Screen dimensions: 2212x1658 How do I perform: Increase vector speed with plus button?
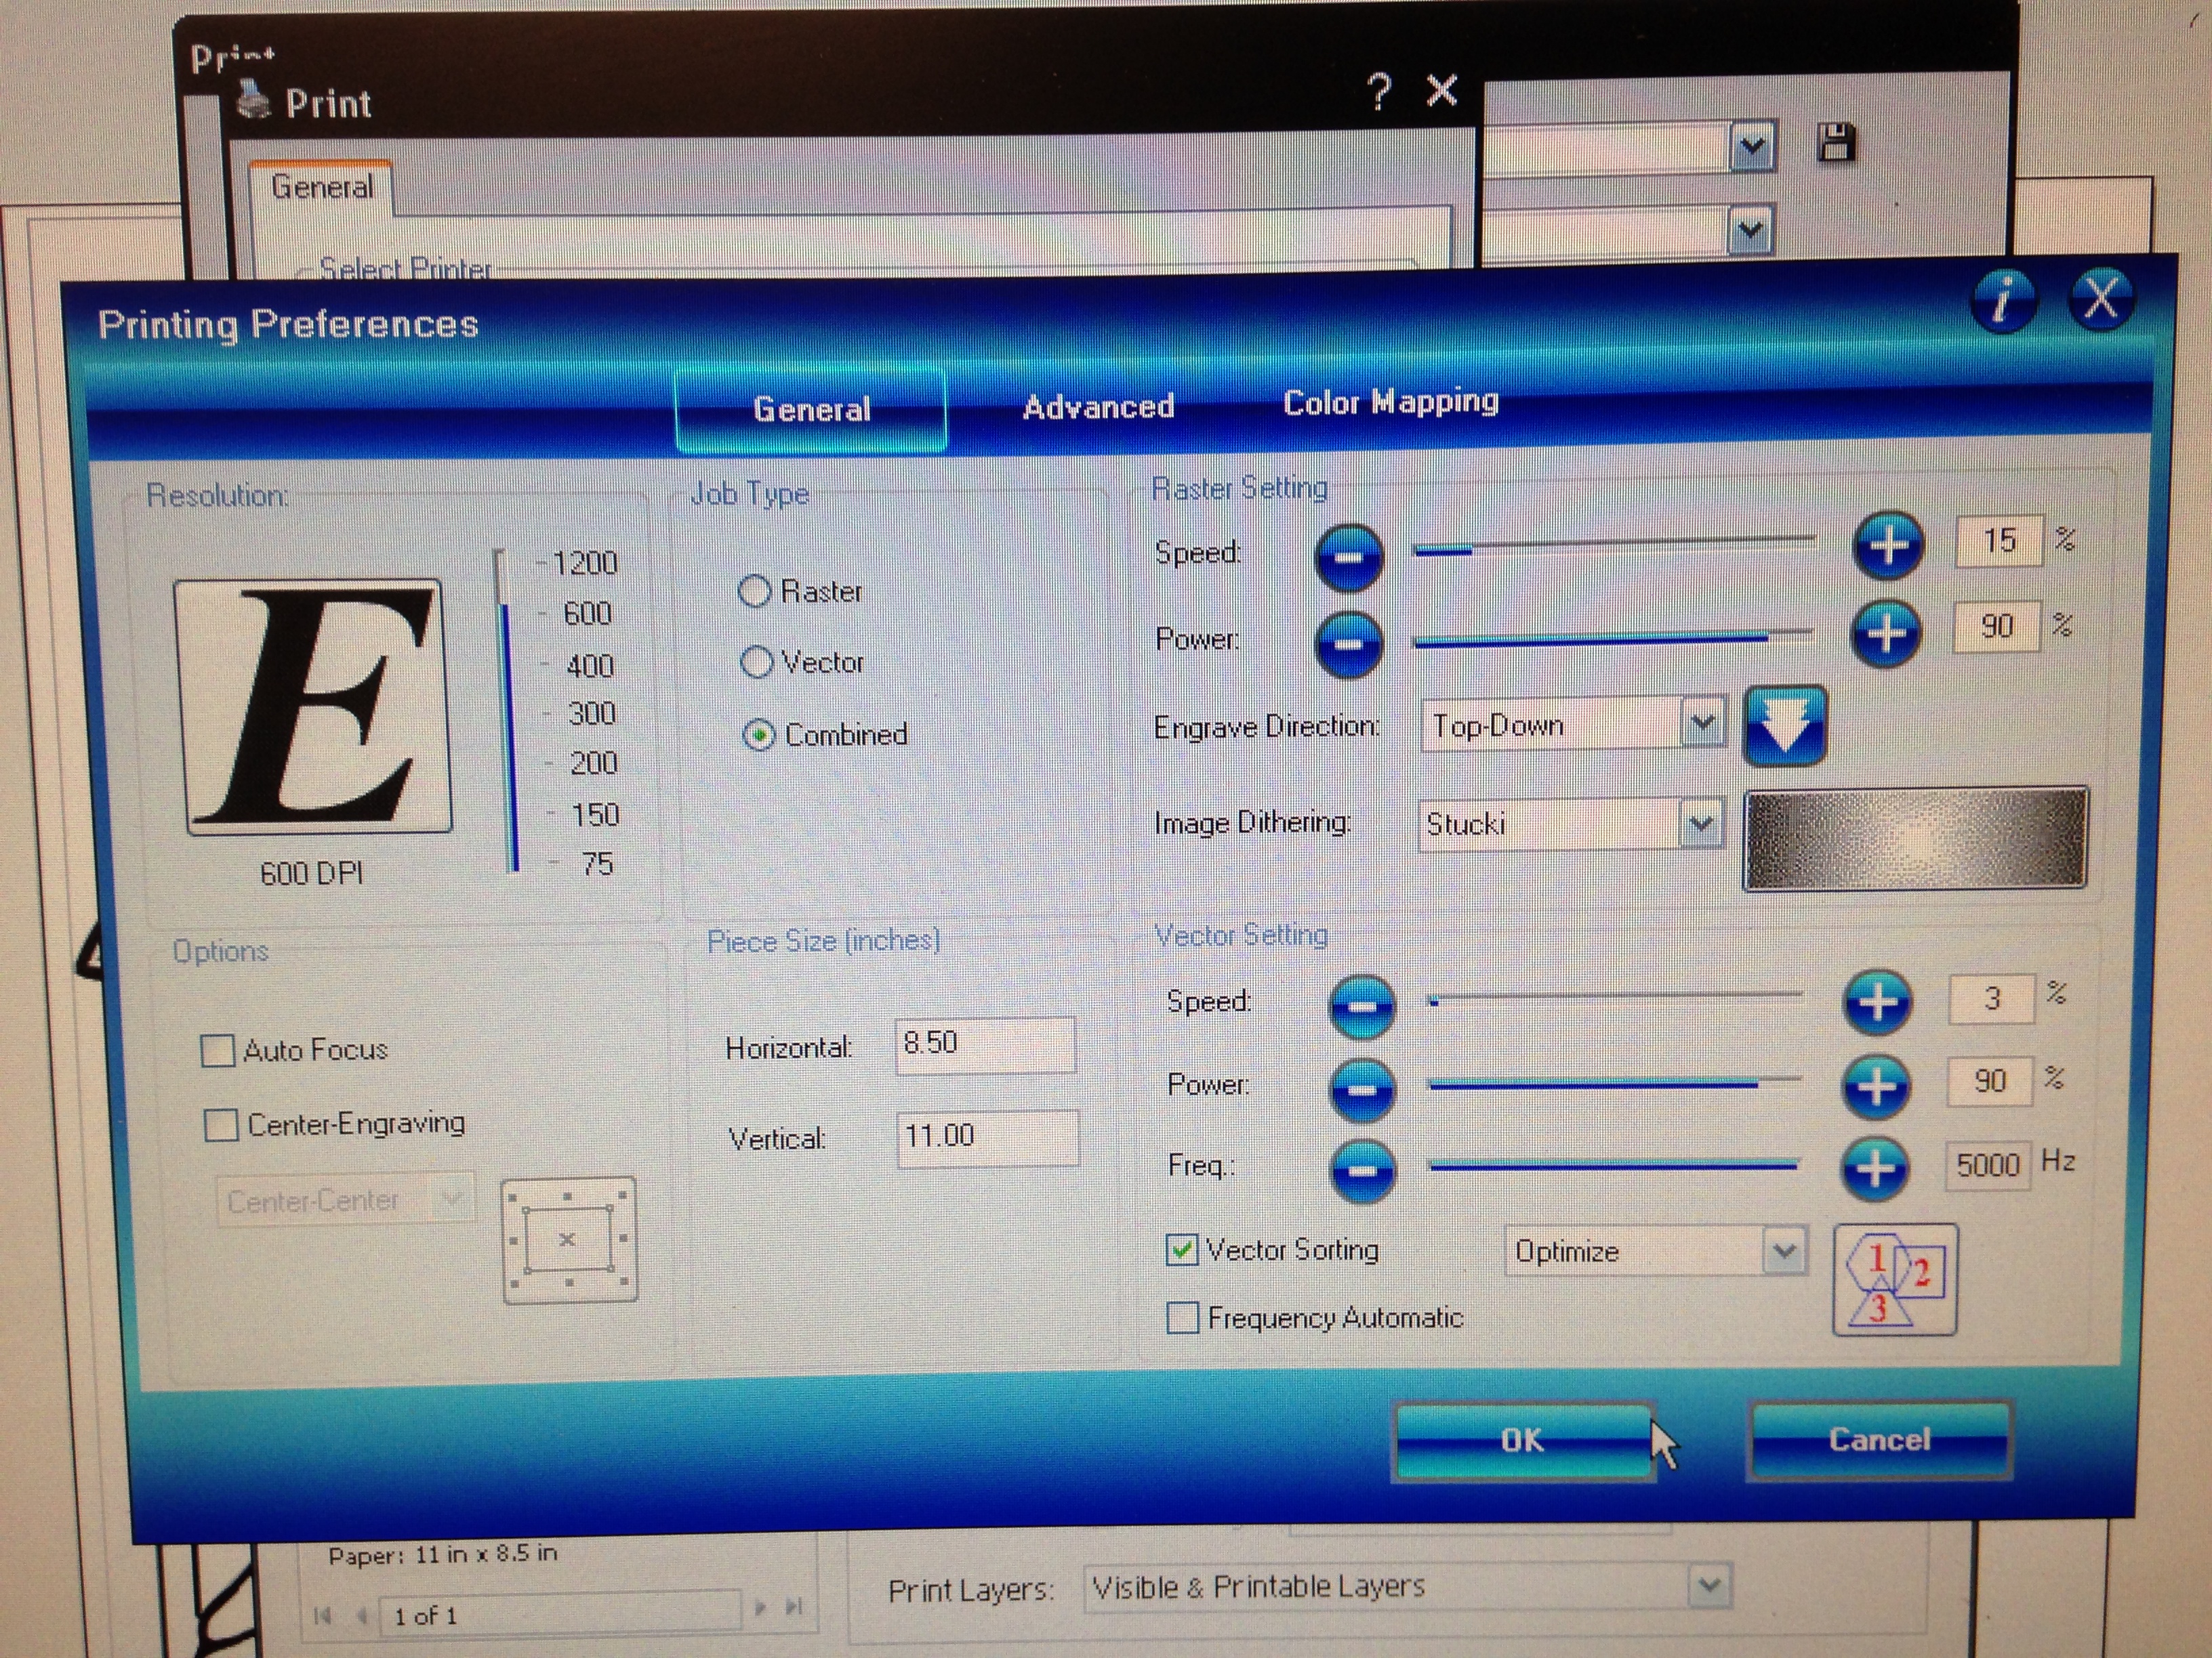click(1877, 1002)
